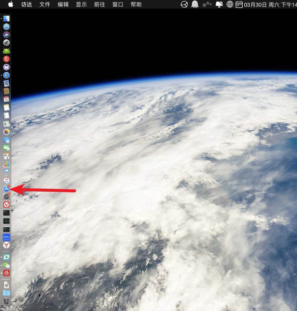Open the Apple menu
The image size is (297, 311).
tap(11, 4)
